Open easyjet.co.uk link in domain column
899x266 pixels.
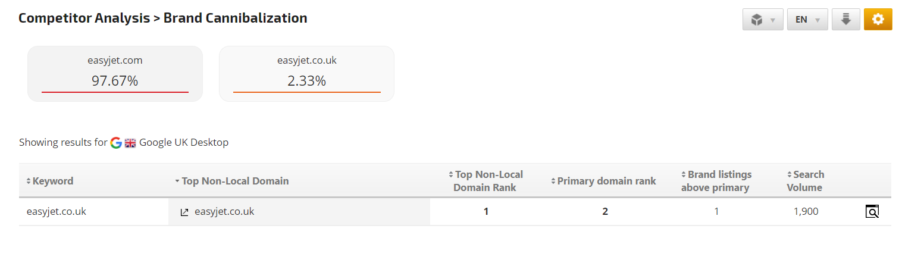(x=224, y=211)
